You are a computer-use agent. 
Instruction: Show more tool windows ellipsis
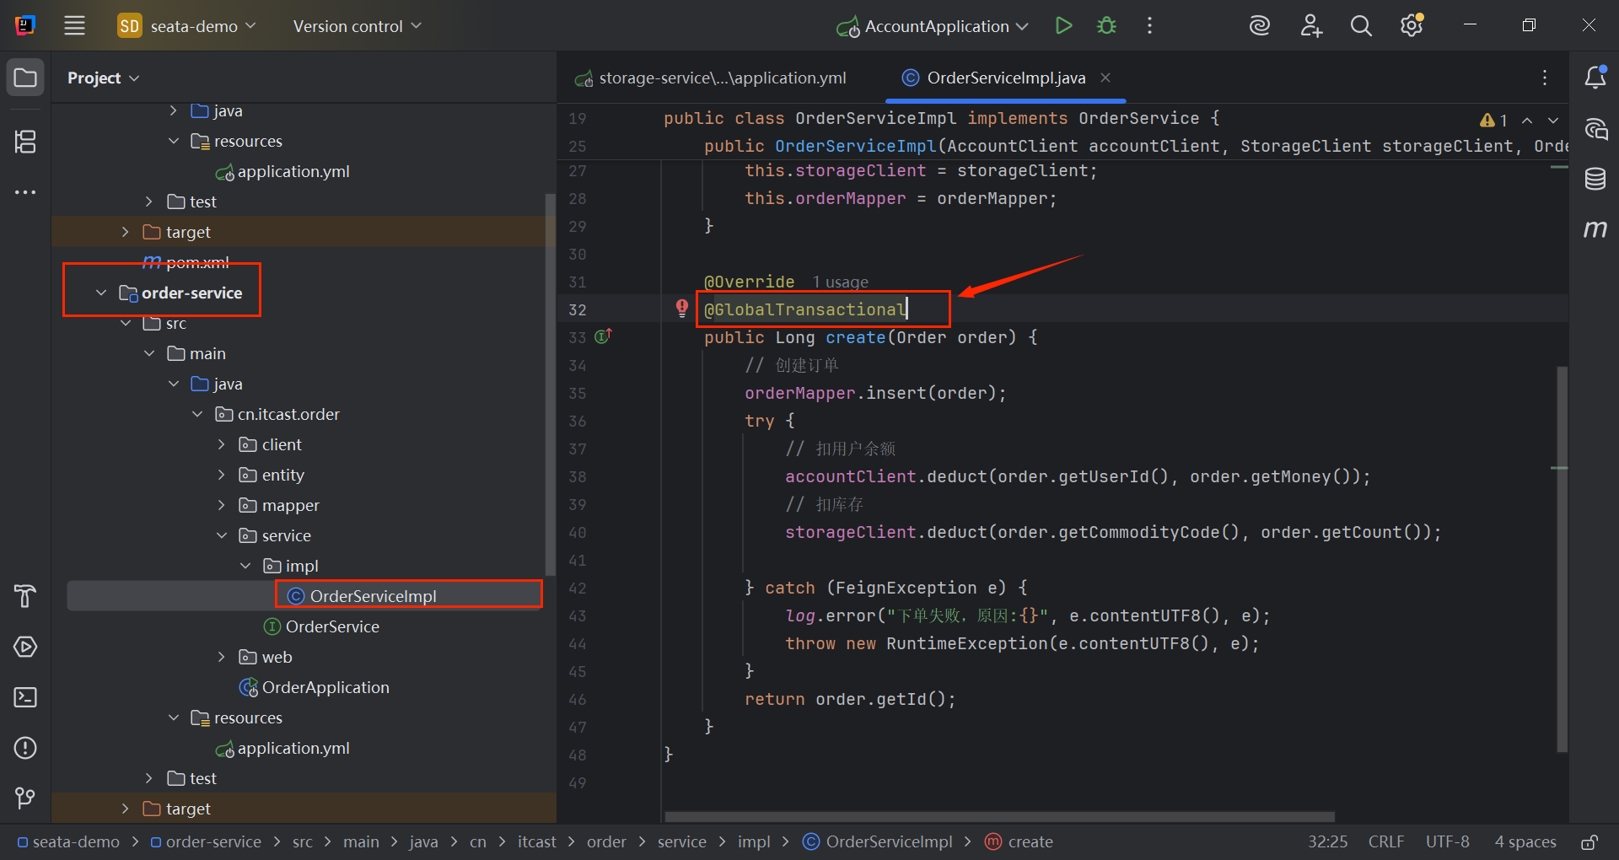[25, 192]
